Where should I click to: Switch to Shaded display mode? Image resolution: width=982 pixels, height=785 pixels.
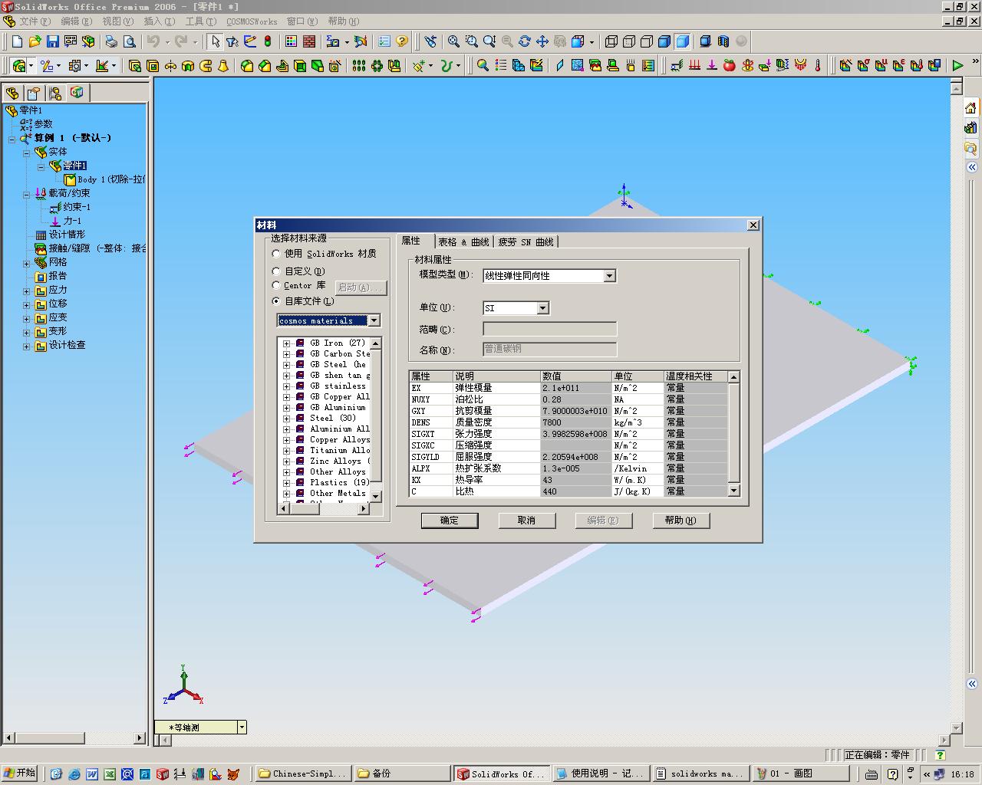point(682,41)
